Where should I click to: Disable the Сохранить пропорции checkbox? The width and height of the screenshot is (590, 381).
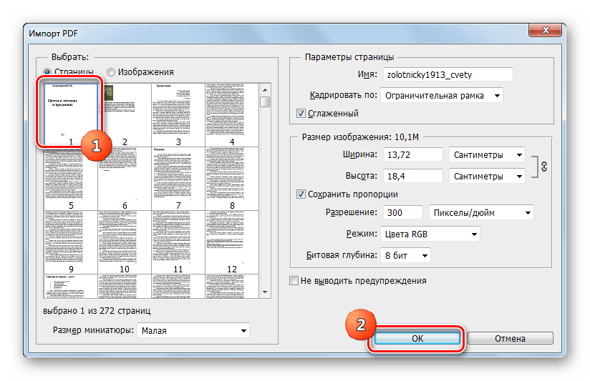pos(301,194)
